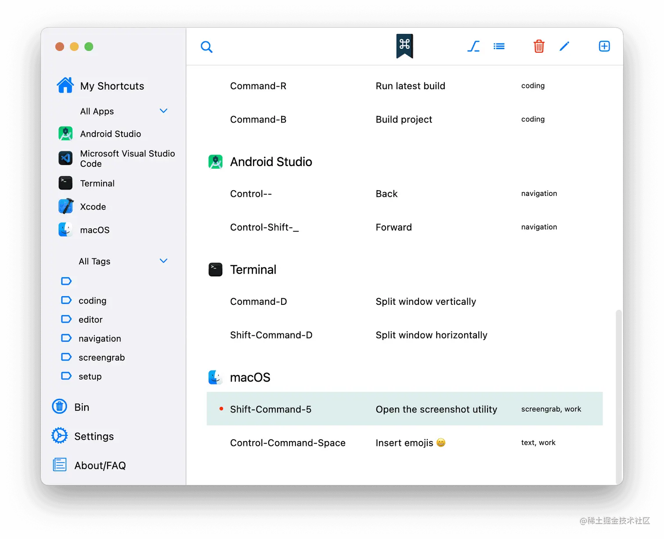Click 'Split window vertically' description
Screen dimensions: 664x539
coord(426,301)
